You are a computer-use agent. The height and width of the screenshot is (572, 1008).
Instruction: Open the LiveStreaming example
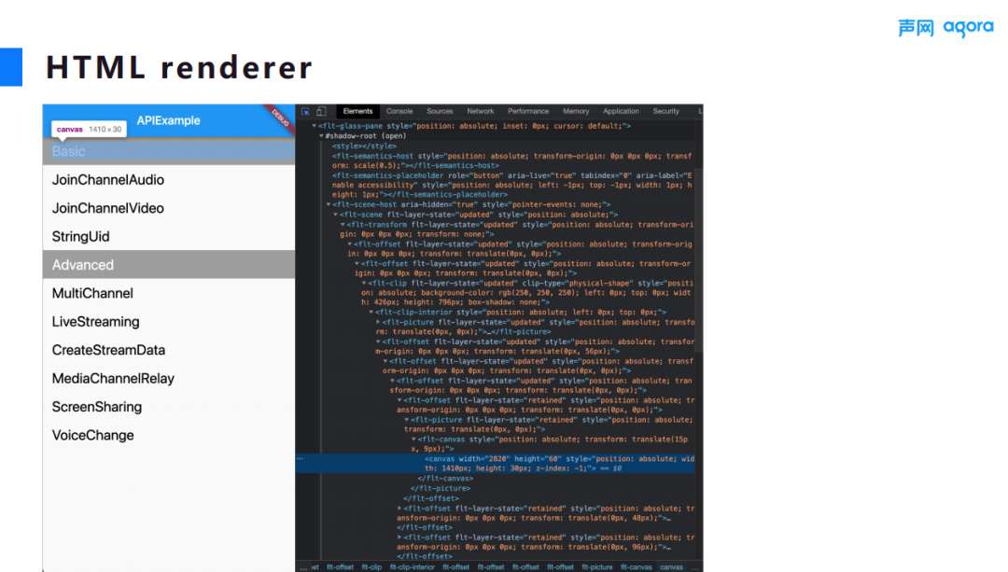tap(168, 321)
